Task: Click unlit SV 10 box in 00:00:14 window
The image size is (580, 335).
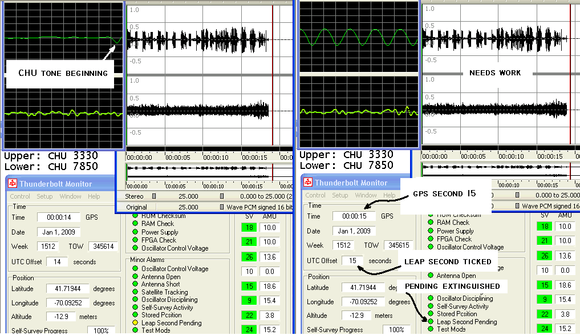Action: pyautogui.click(x=249, y=271)
